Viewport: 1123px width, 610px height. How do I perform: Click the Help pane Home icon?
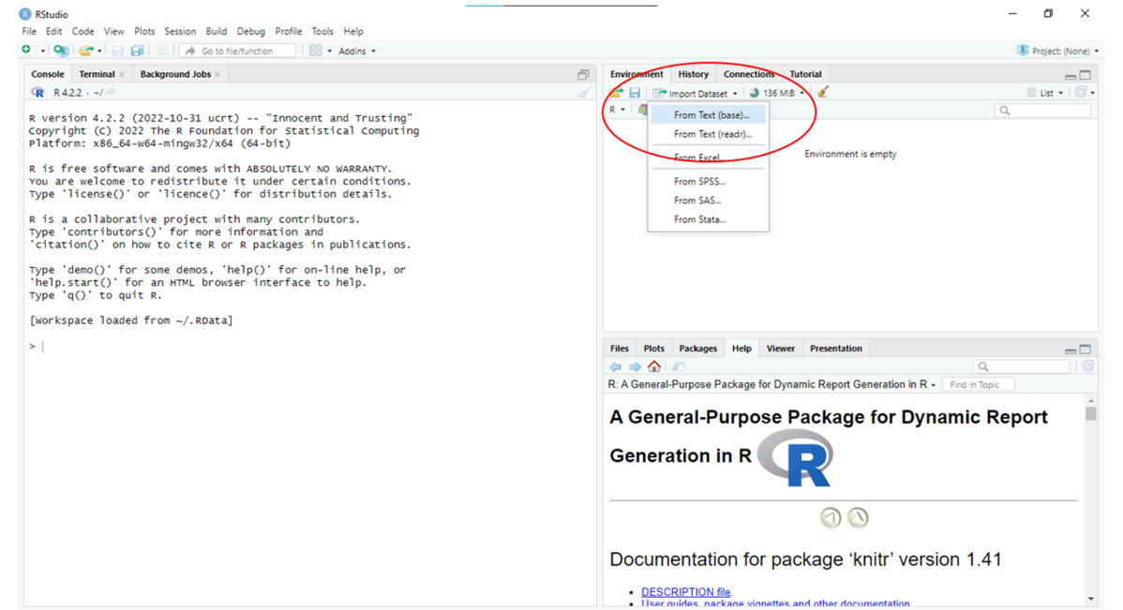pyautogui.click(x=654, y=366)
